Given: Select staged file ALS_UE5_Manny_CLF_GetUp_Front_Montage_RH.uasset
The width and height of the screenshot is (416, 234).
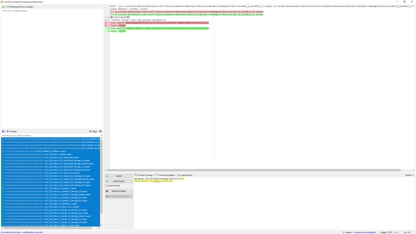Looking at the screenshot, I should [x=51, y=185].
